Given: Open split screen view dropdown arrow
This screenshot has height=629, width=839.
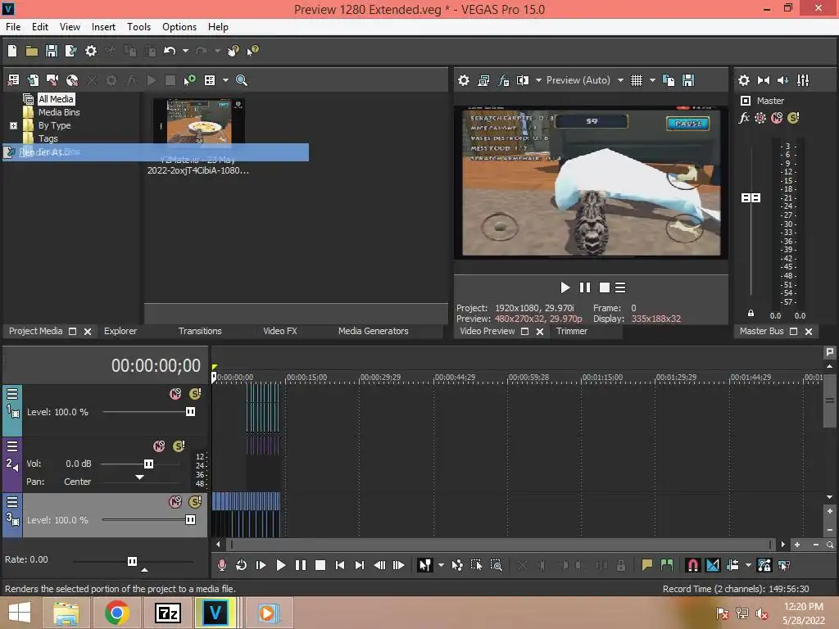Looking at the screenshot, I should (538, 80).
